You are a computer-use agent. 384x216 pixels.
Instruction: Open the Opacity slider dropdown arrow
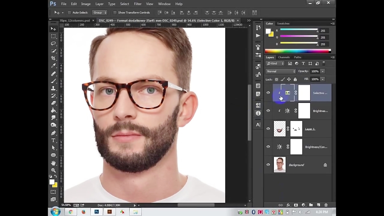coord(323,71)
